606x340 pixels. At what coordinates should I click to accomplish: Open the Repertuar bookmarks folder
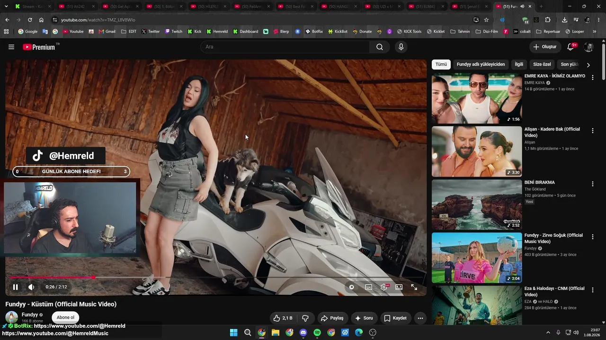click(548, 32)
